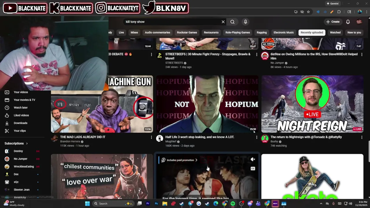370x208 pixels.
Task: Select the Recently uploaded chip
Action: tap(312, 32)
